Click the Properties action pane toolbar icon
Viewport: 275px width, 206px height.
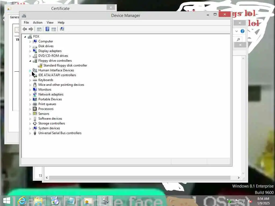(54, 29)
